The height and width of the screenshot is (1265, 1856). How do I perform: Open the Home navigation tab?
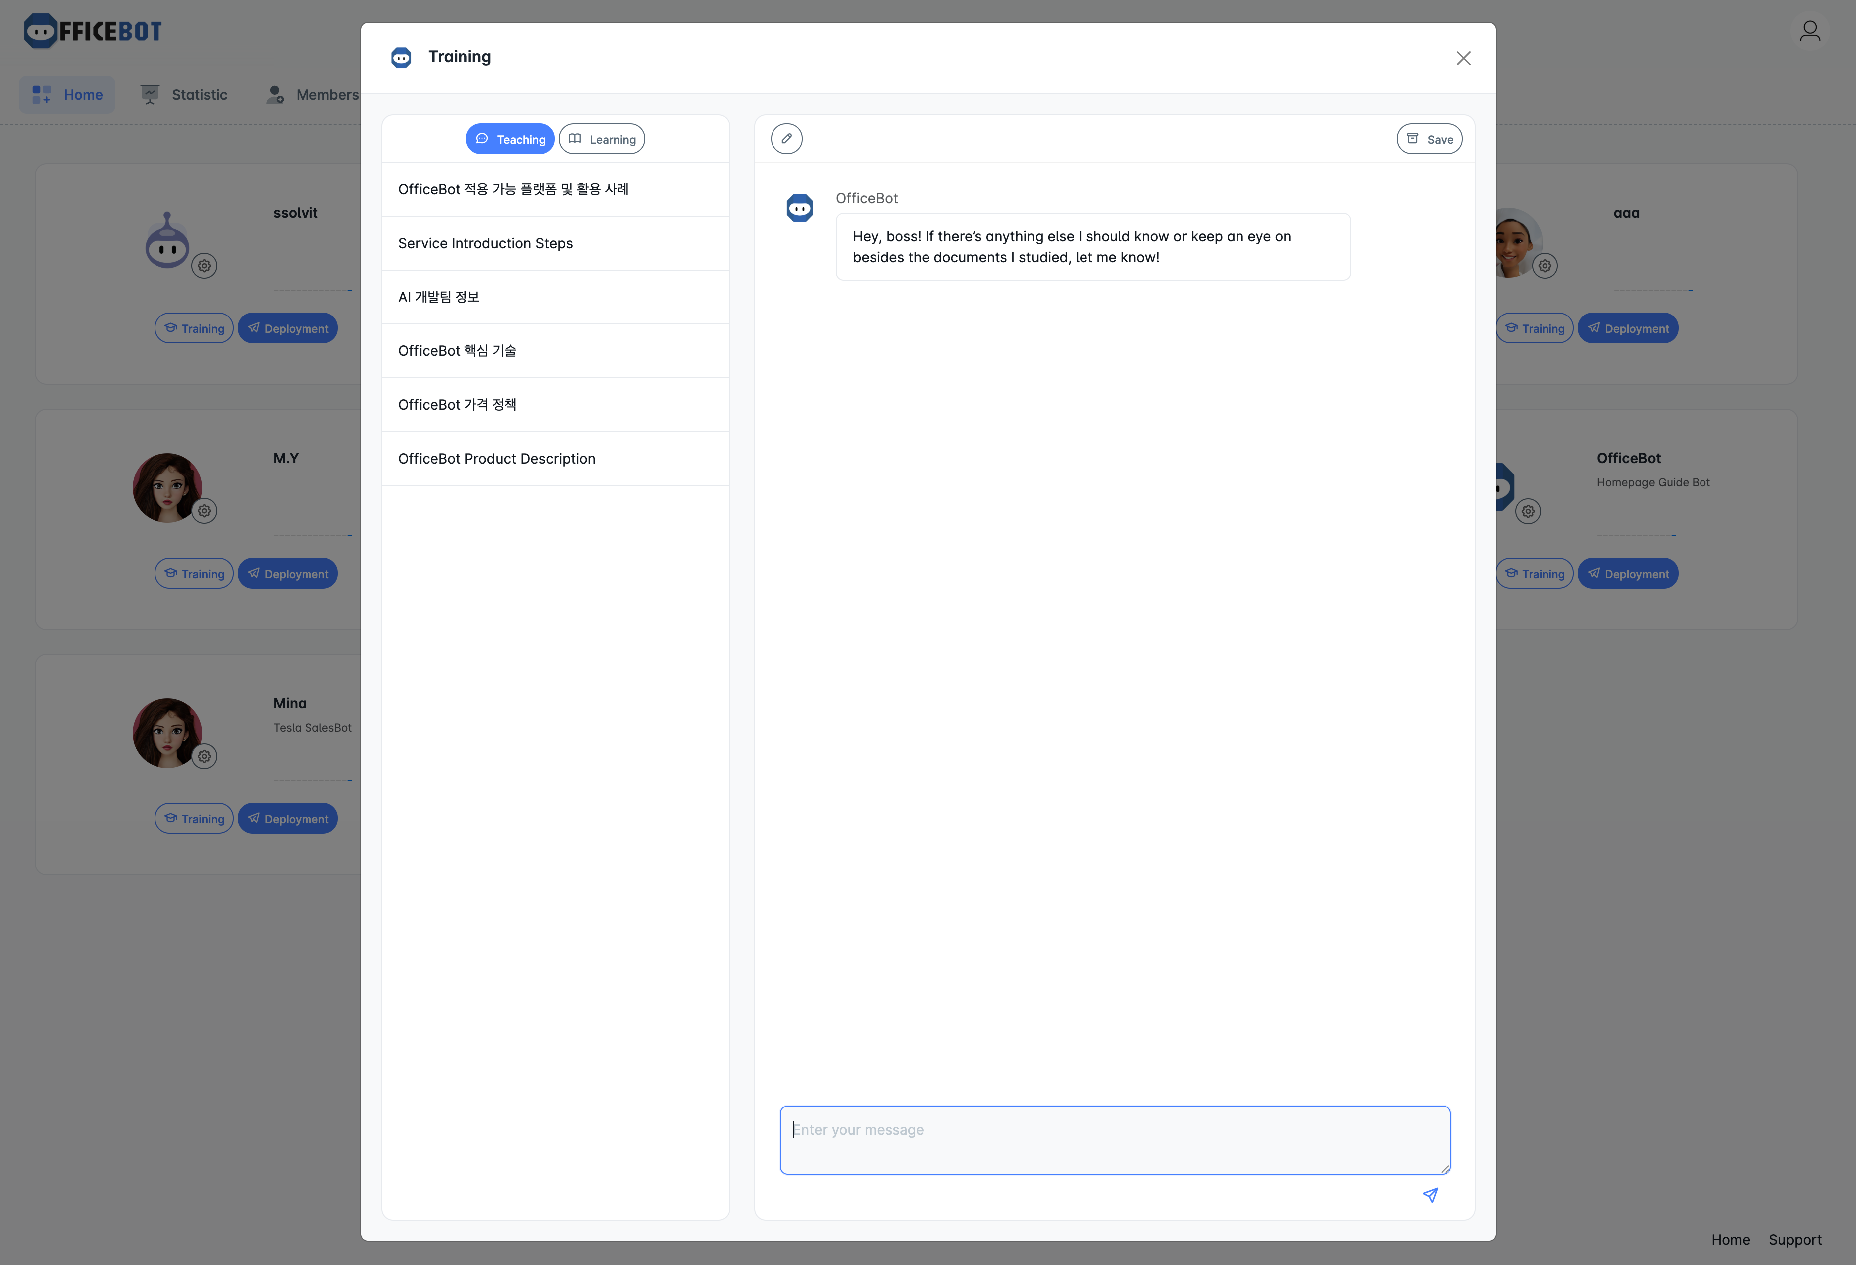[x=67, y=95]
